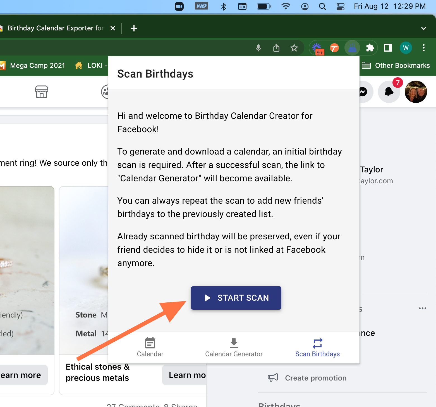Image resolution: width=436 pixels, height=407 pixels.
Task: Click the Zoom menu bar icon
Action: click(179, 6)
